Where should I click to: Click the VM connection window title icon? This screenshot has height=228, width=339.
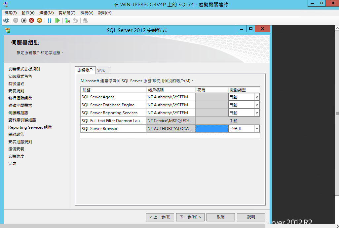[5, 4]
